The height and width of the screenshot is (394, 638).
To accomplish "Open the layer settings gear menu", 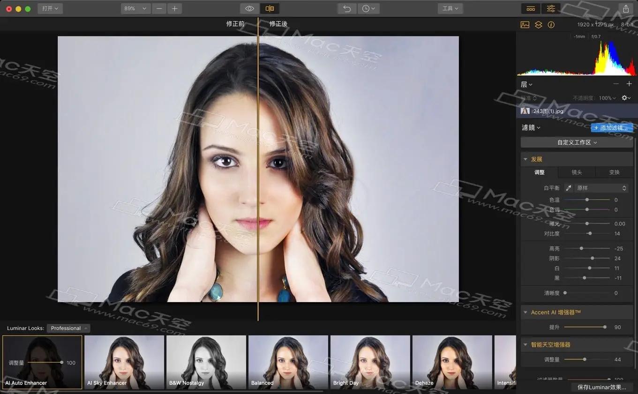I will pos(626,98).
